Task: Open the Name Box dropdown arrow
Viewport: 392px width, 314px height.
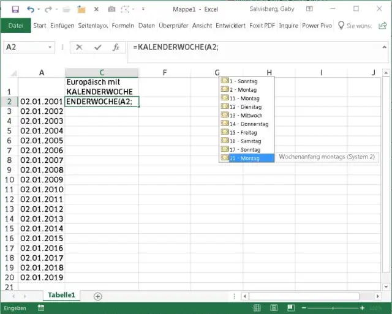Action: click(x=59, y=47)
